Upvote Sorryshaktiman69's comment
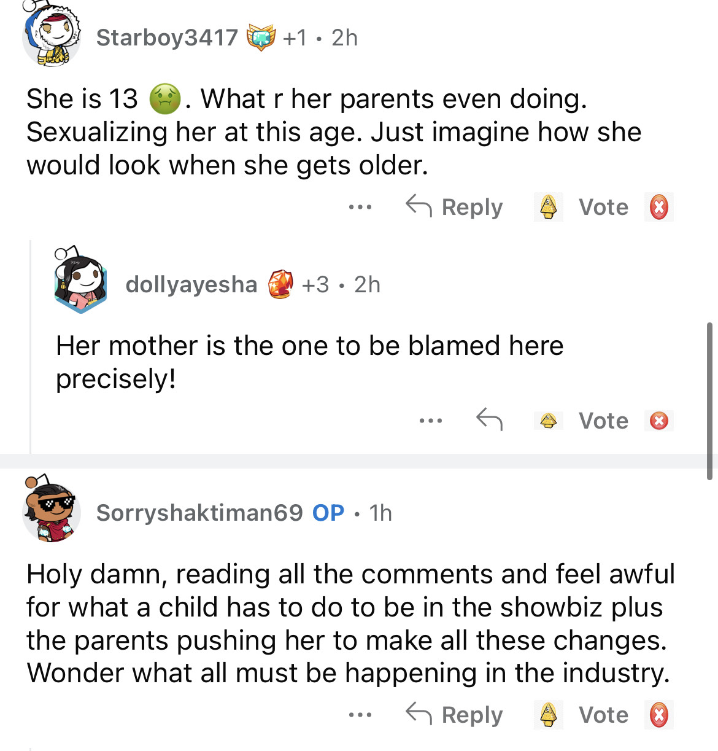718x751 pixels. coord(548,715)
